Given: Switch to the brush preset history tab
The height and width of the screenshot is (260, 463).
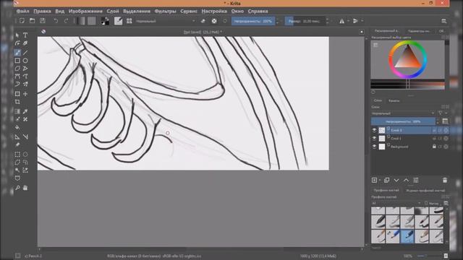Looking at the screenshot, I should tap(425, 191).
